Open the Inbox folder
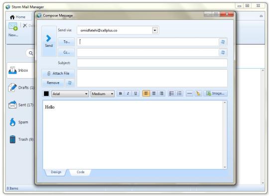 [21, 71]
